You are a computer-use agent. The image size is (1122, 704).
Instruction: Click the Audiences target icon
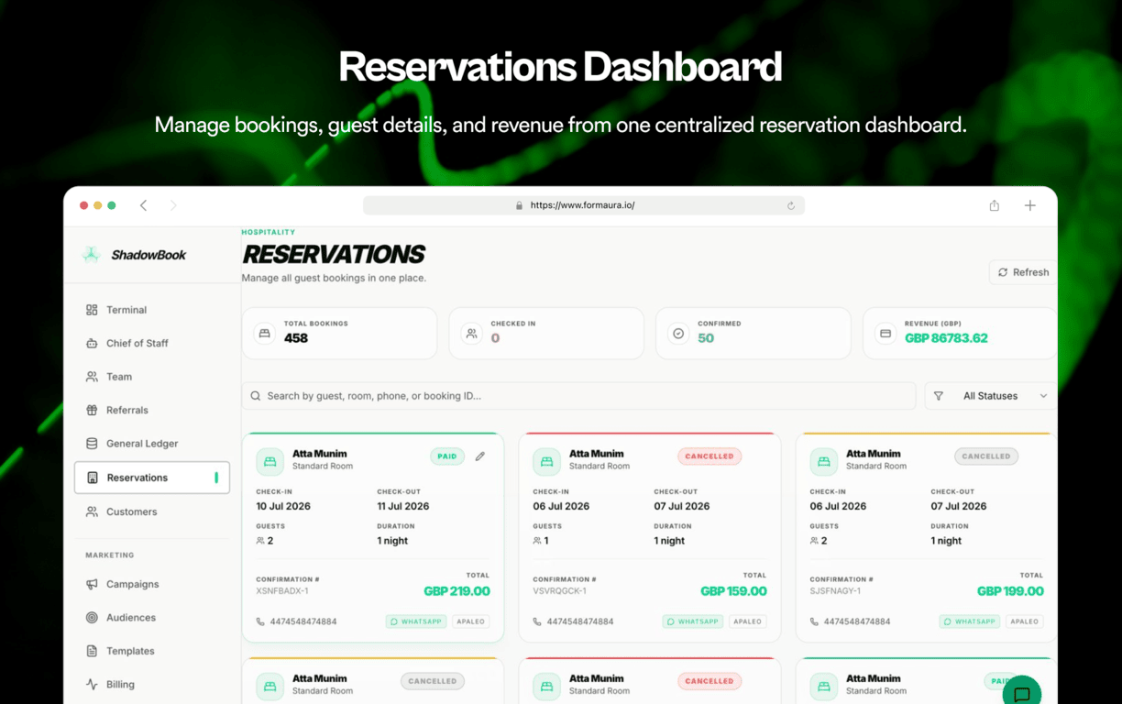coord(92,618)
